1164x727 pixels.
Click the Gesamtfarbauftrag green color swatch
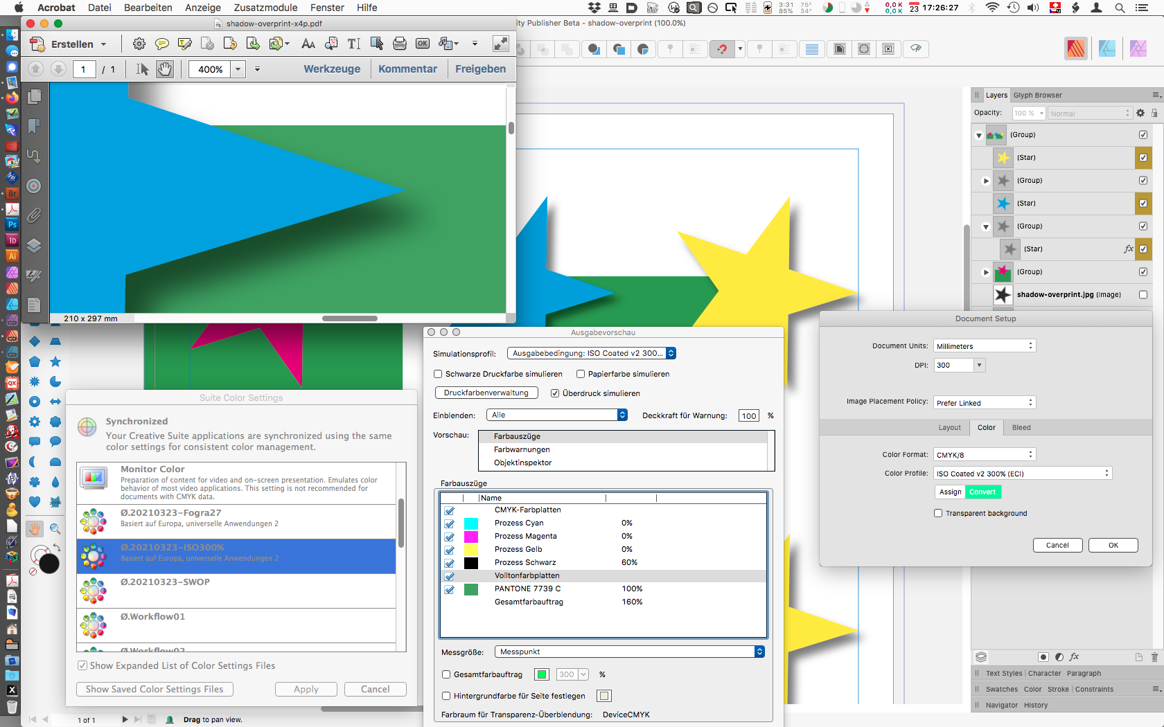click(x=542, y=674)
